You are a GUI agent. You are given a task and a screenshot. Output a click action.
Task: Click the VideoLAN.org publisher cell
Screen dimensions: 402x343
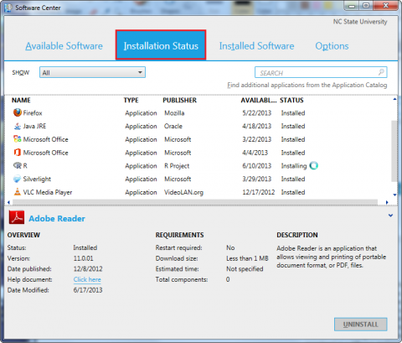[x=183, y=192]
